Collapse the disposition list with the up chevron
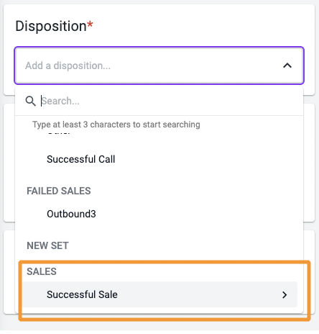319x334 pixels. [287, 66]
